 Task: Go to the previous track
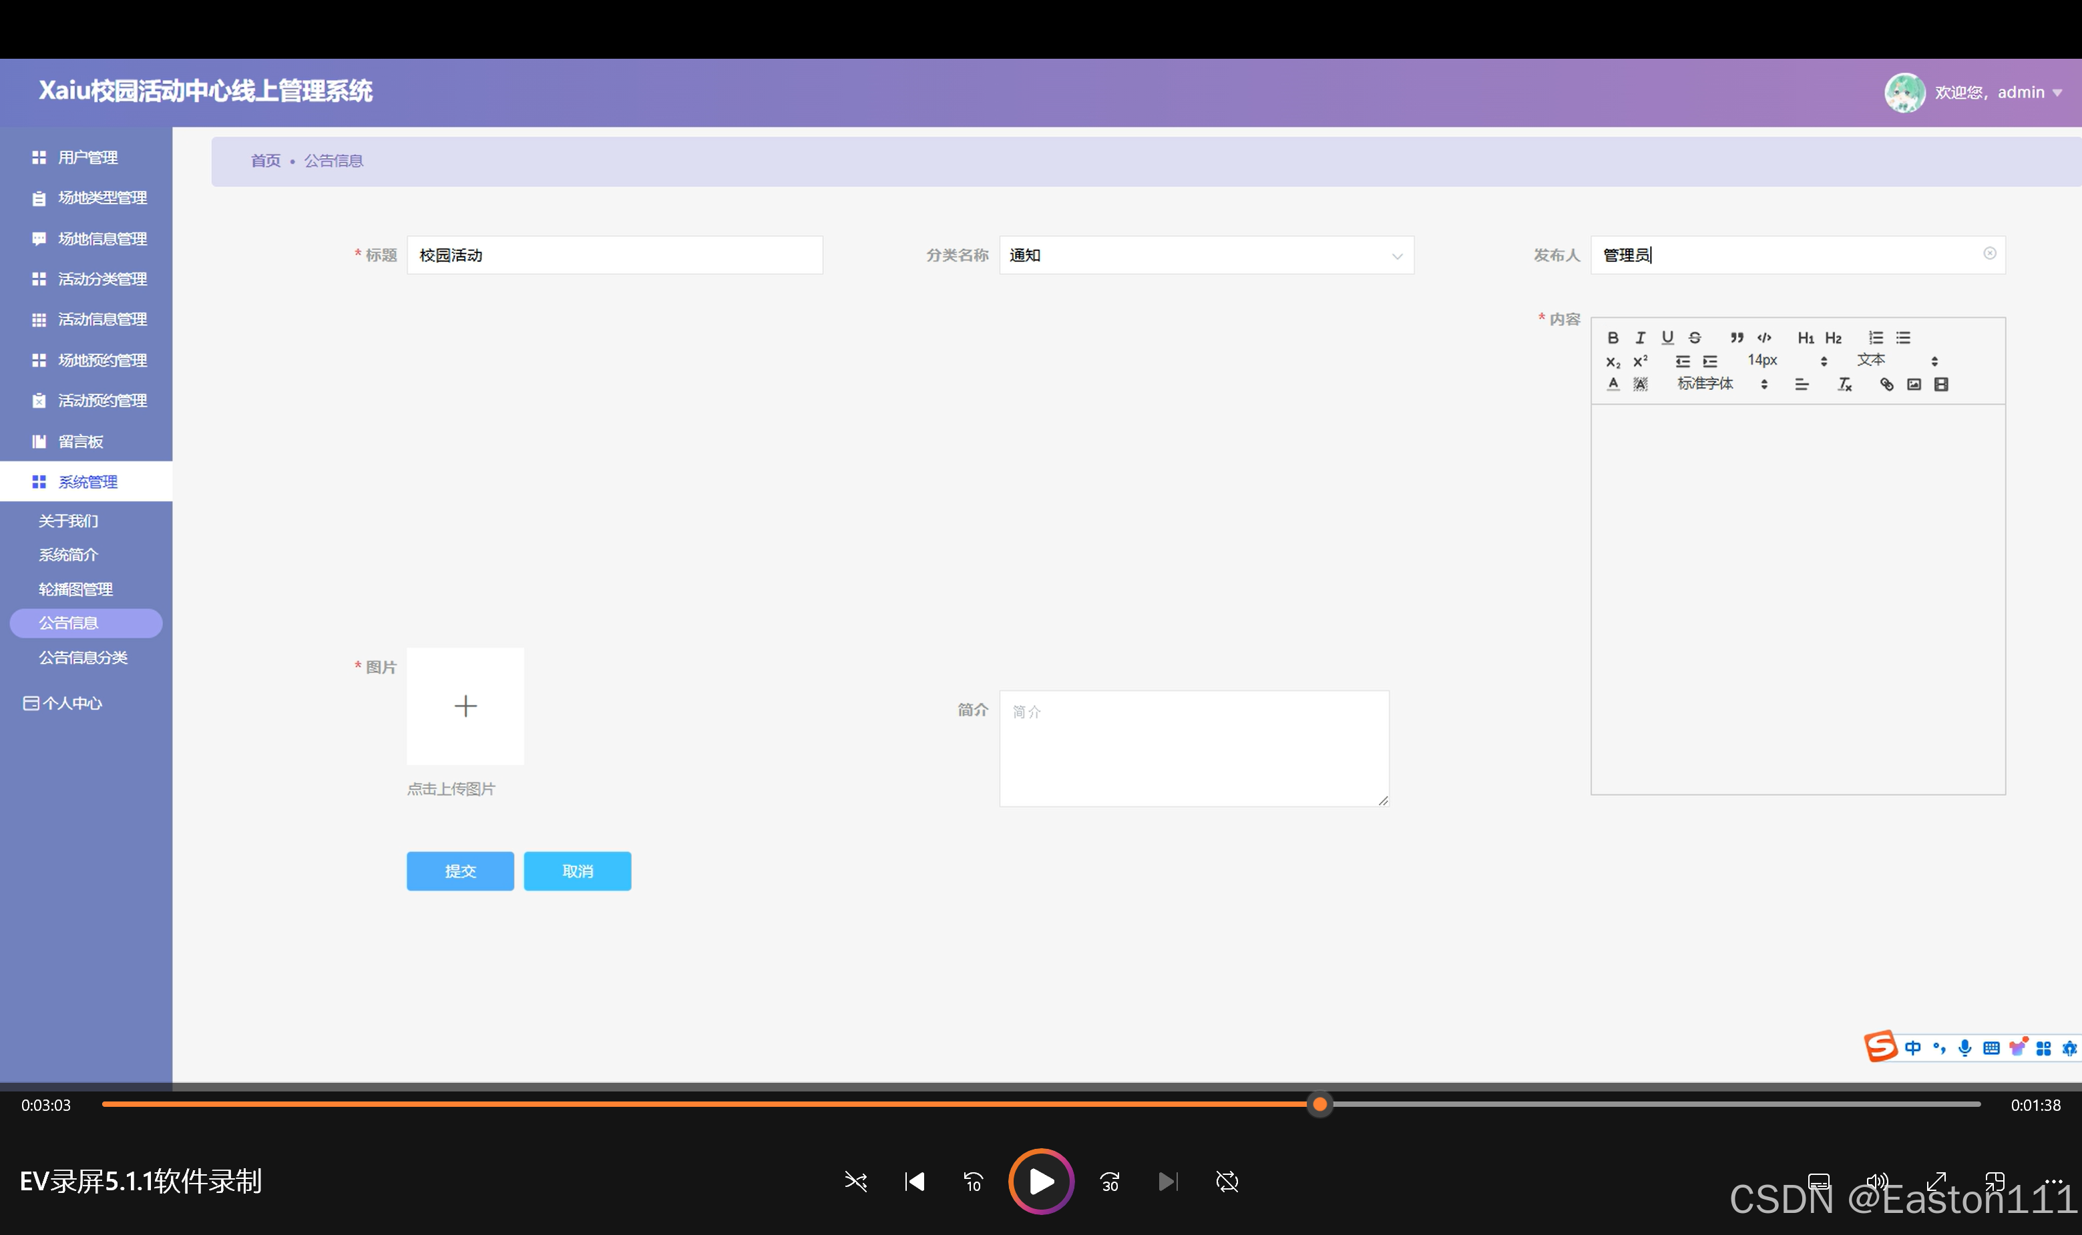(x=915, y=1182)
